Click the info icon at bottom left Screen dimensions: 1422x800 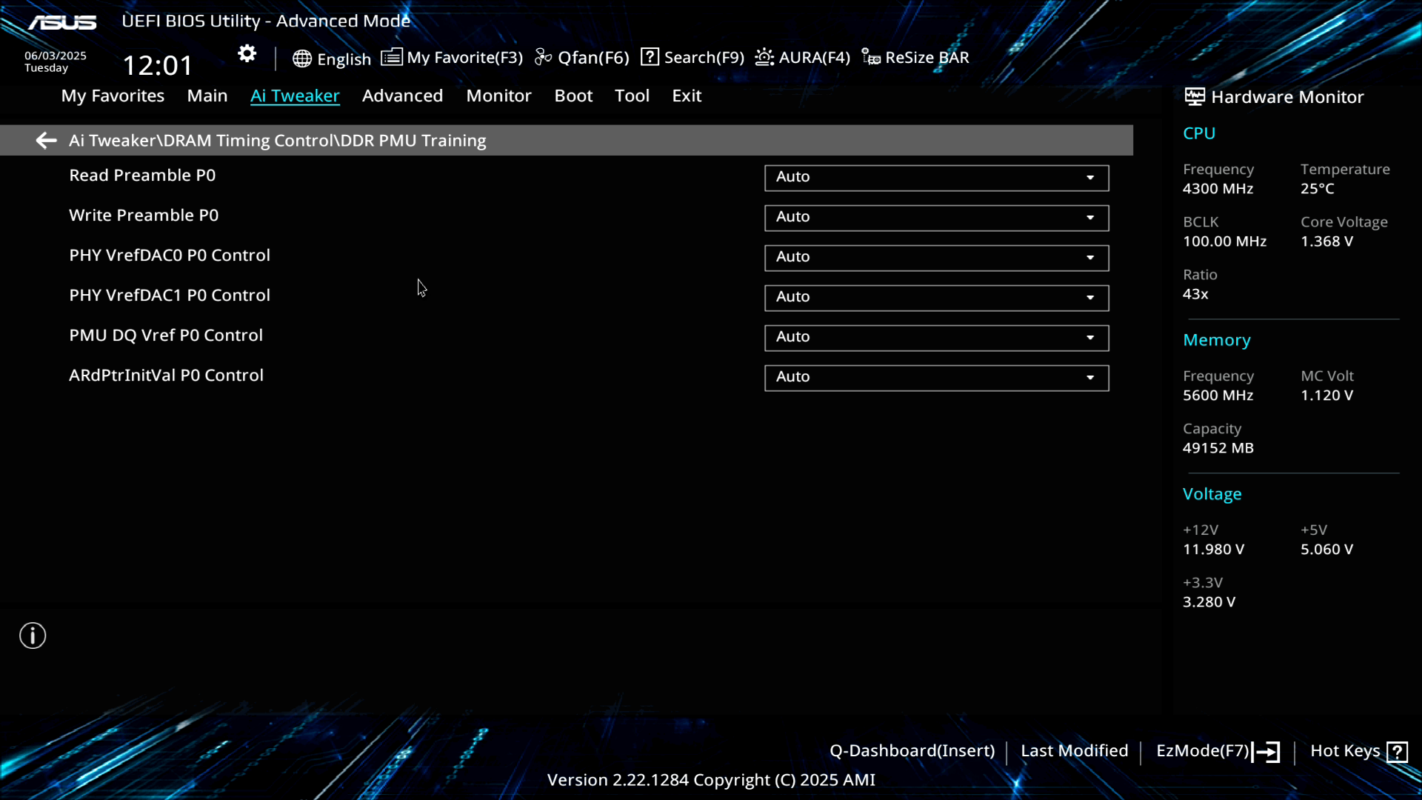tap(33, 636)
